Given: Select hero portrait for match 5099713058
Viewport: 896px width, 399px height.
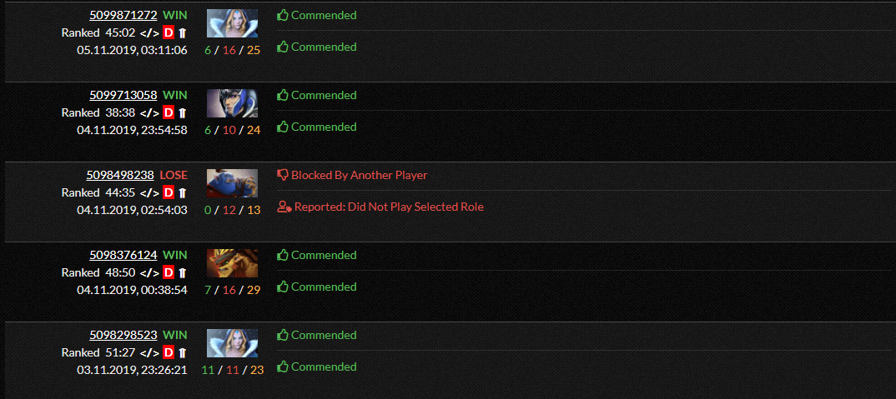Looking at the screenshot, I should (x=232, y=103).
